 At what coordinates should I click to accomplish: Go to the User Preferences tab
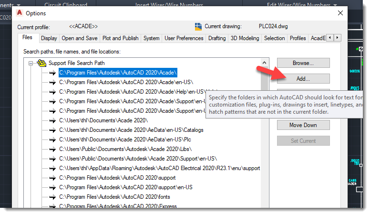coord(184,38)
